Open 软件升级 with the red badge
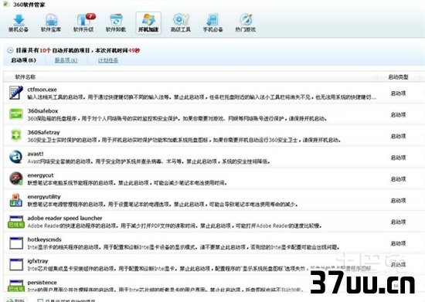425x302 pixels. pos(83,23)
